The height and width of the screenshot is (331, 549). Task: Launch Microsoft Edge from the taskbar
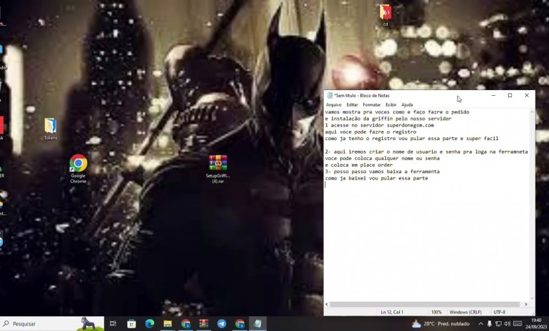(149, 324)
